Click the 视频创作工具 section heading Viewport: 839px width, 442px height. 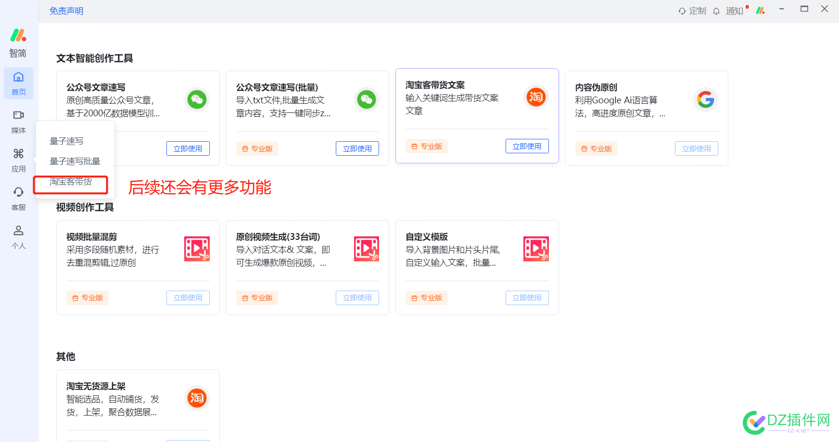(85, 207)
